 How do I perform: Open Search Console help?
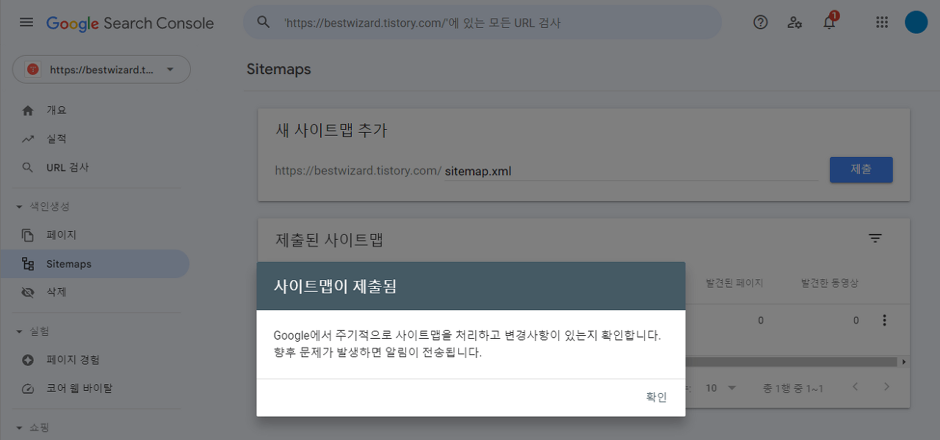pyautogui.click(x=760, y=22)
